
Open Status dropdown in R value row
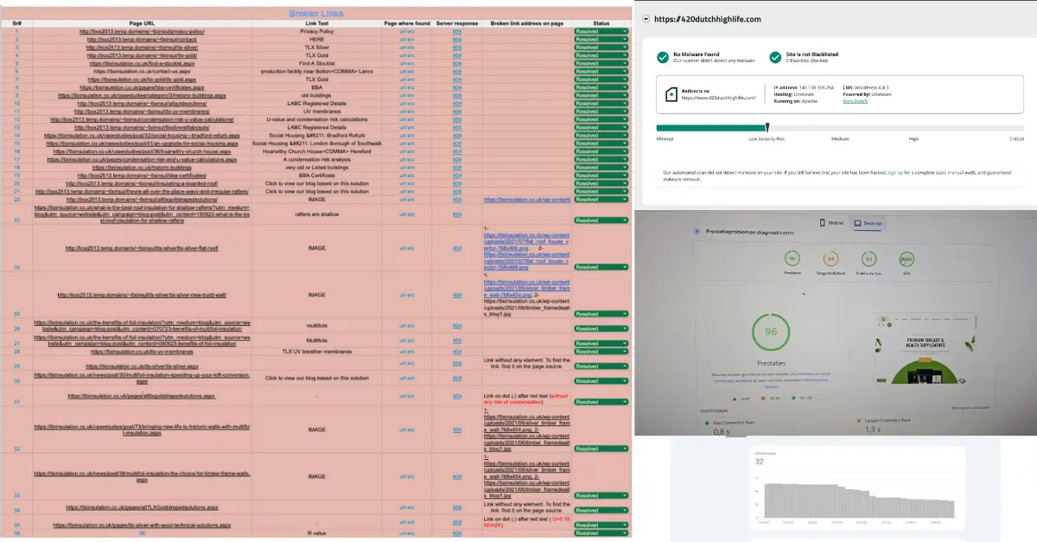601,533
